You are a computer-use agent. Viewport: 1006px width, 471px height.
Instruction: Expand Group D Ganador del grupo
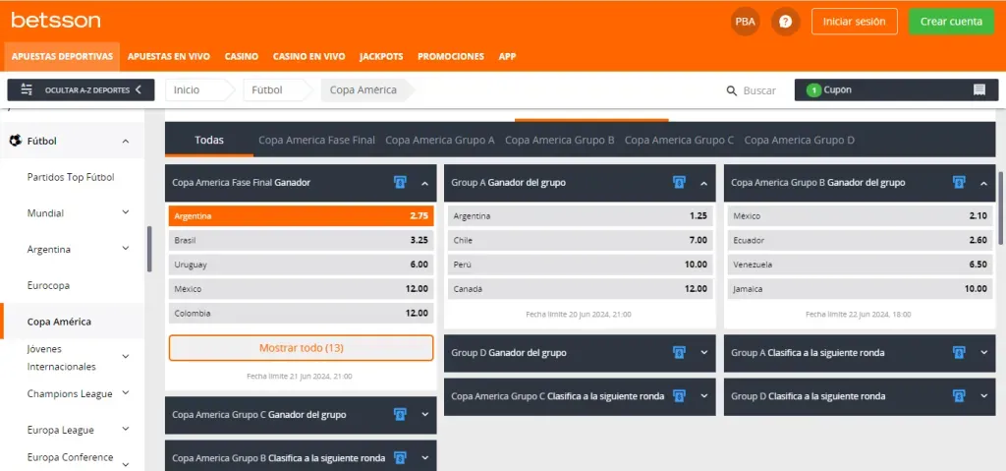coord(703,353)
